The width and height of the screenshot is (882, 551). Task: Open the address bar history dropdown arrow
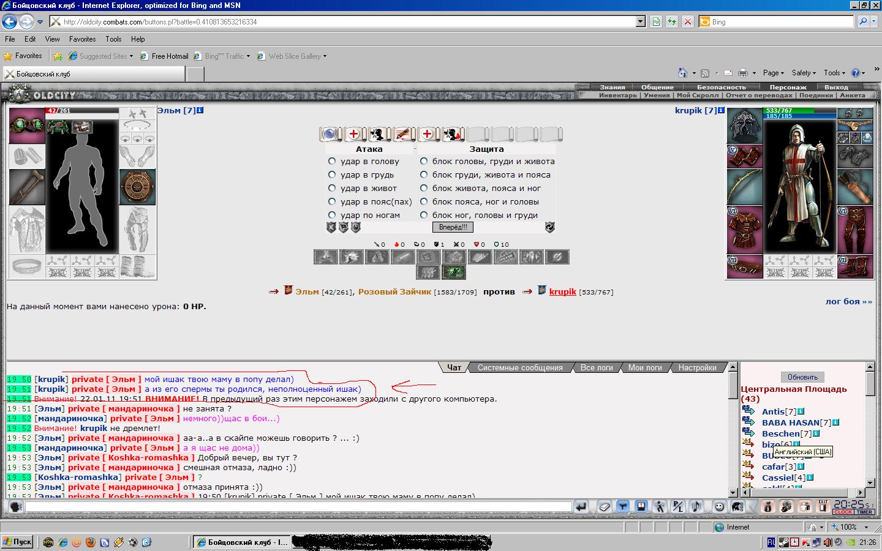641,21
